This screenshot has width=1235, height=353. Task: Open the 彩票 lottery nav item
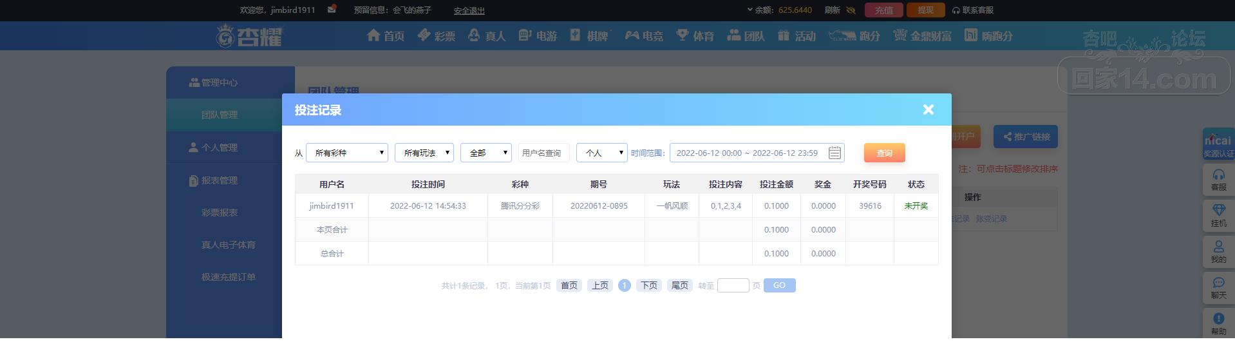436,36
